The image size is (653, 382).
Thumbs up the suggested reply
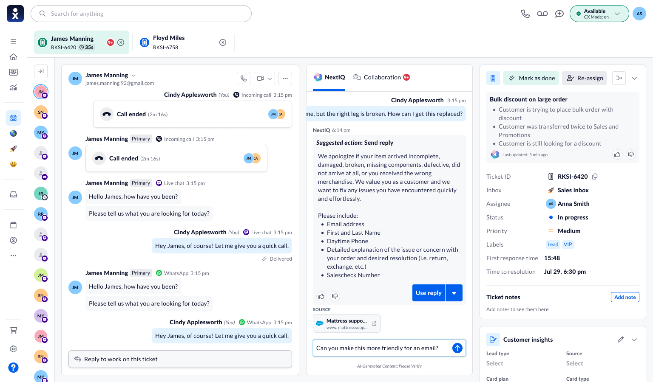[321, 296]
